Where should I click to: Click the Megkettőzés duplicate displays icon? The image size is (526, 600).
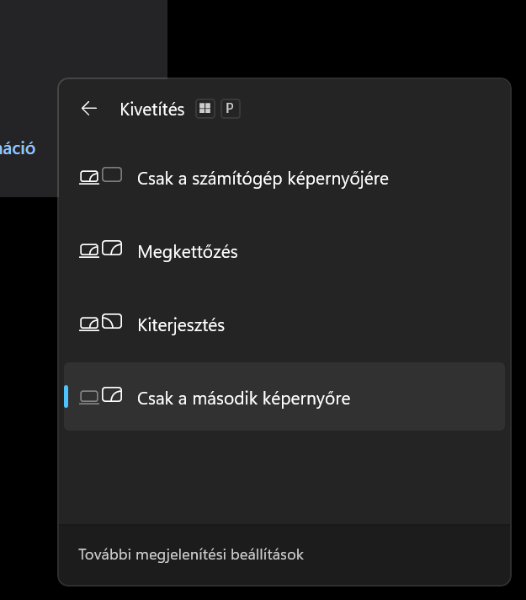pos(101,250)
